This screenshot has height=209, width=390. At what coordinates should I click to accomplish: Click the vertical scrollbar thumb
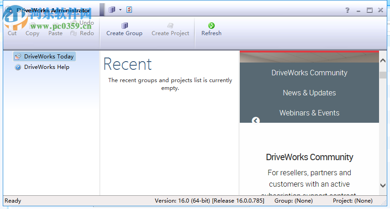pos(383,75)
